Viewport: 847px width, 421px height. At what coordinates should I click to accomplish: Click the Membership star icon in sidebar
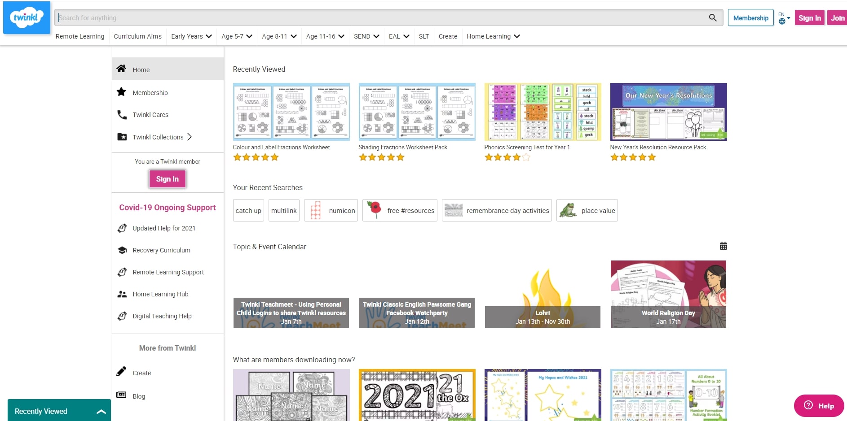[121, 92]
